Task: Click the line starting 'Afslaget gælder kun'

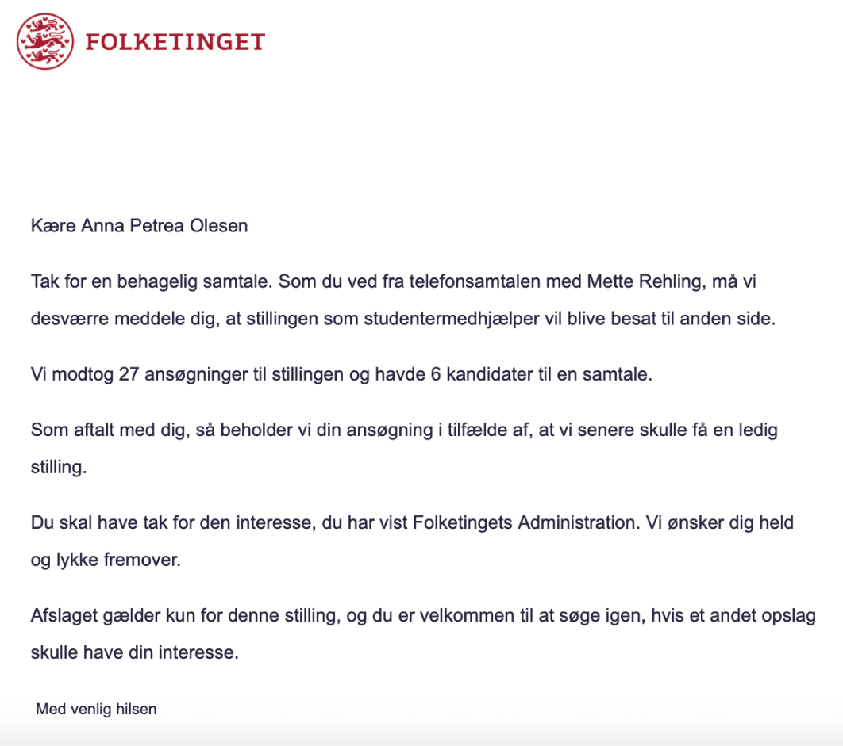Action: 422,617
